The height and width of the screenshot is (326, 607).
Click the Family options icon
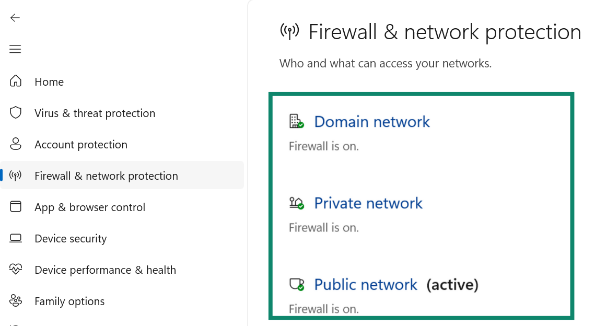click(16, 301)
